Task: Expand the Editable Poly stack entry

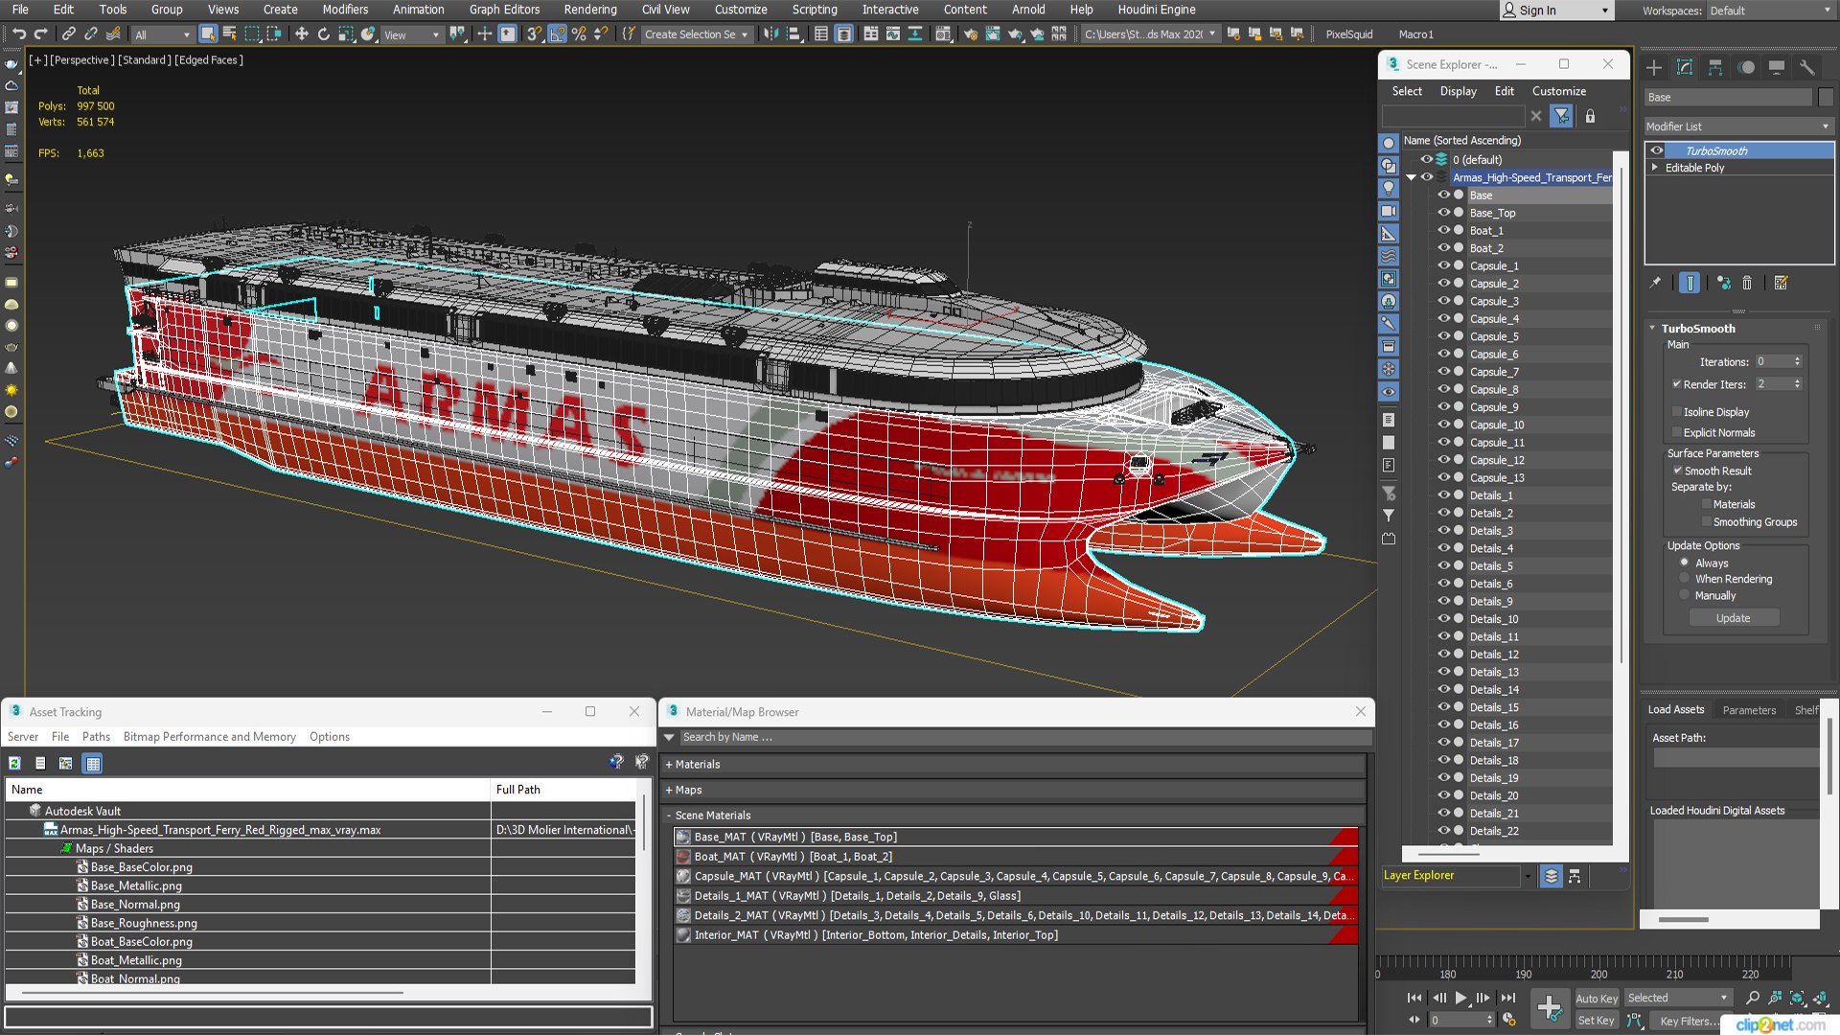Action: [x=1655, y=168]
